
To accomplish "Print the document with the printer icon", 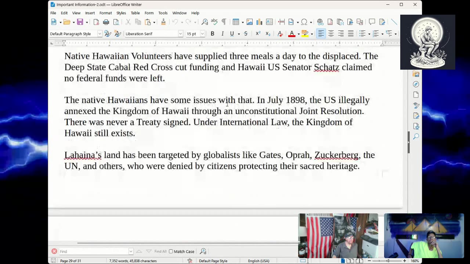I will point(106,22).
